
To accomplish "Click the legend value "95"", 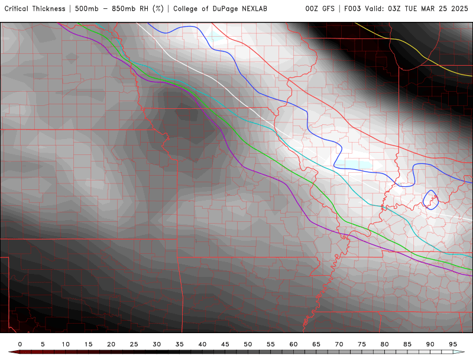I will pos(453,344).
